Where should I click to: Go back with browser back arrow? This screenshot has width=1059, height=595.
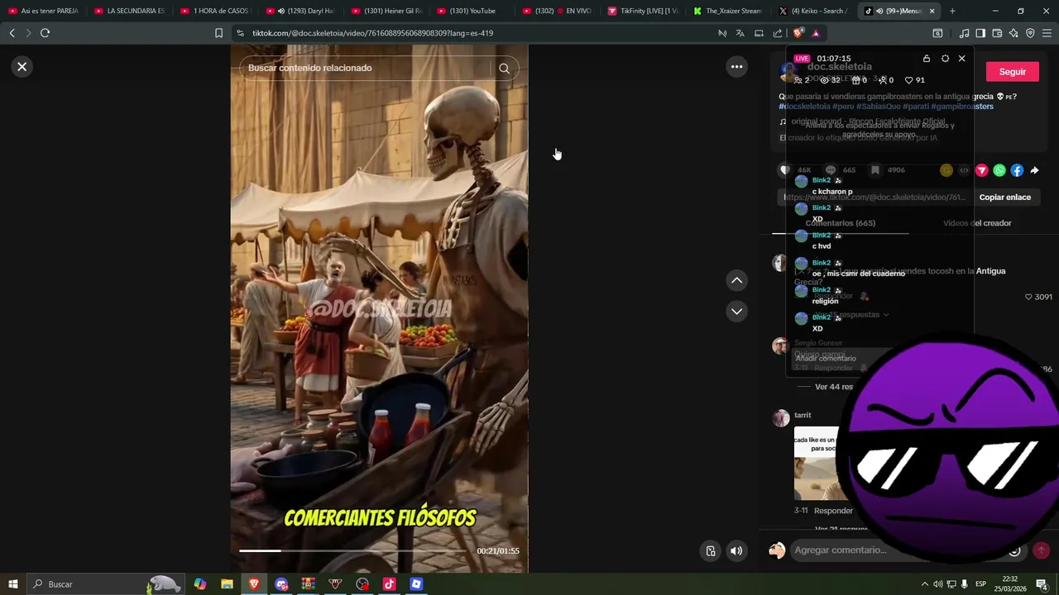(x=12, y=33)
